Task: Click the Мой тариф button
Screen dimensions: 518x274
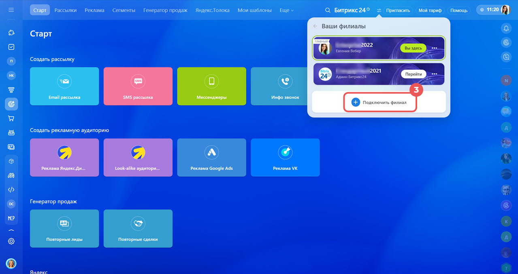Action: 430,11
